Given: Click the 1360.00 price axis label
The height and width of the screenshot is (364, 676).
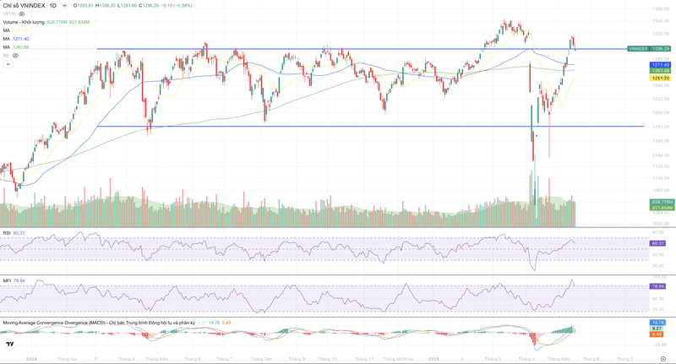Looking at the screenshot, I should (661, 8).
